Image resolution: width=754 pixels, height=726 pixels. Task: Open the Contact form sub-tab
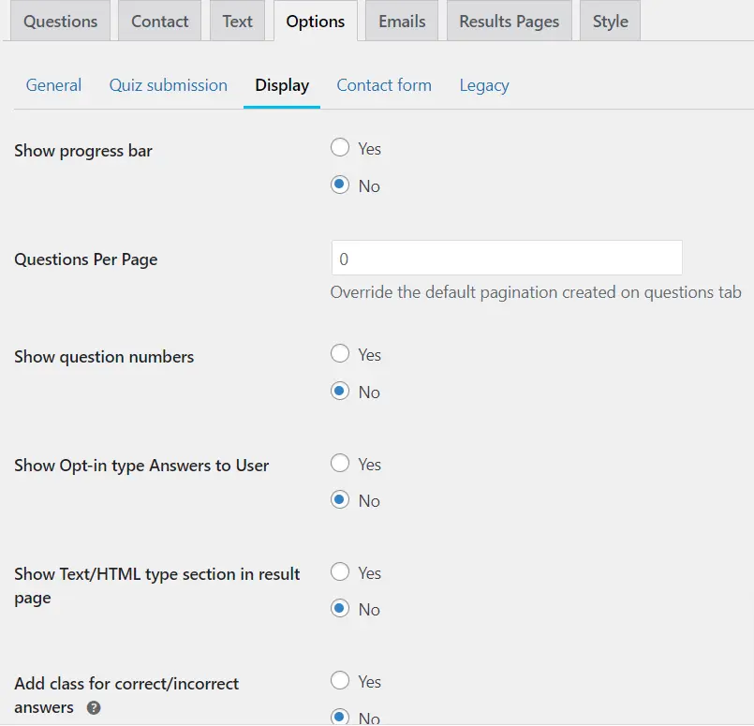click(384, 85)
